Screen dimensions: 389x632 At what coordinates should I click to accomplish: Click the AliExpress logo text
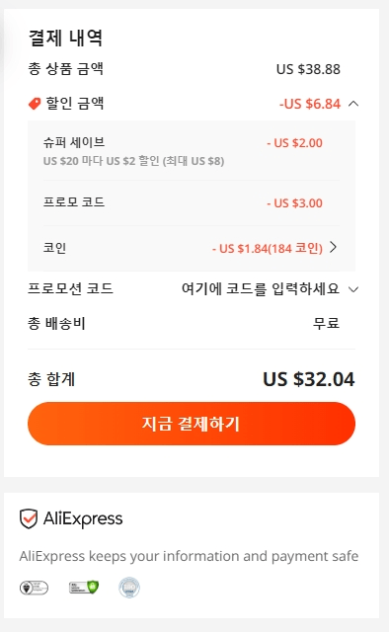coord(83,518)
